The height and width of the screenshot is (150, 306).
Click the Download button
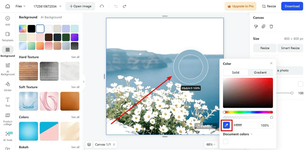[x=292, y=6]
